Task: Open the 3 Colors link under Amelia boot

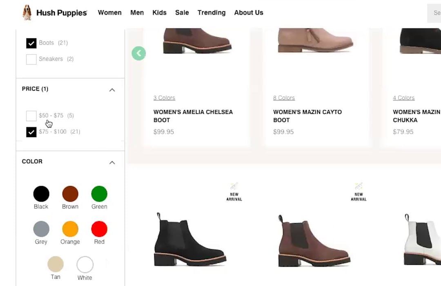Action: pos(164,98)
